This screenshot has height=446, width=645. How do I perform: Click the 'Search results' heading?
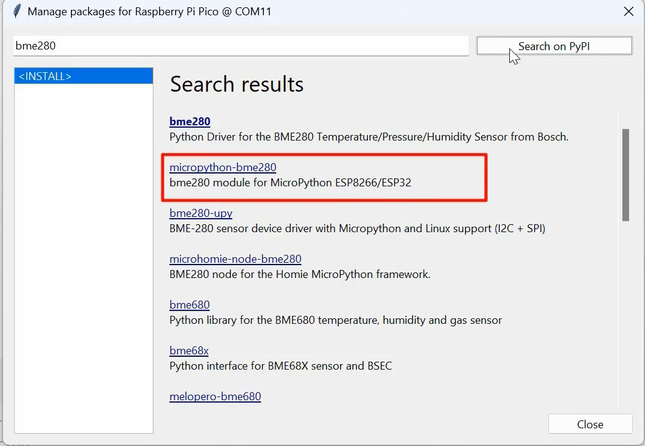(237, 84)
